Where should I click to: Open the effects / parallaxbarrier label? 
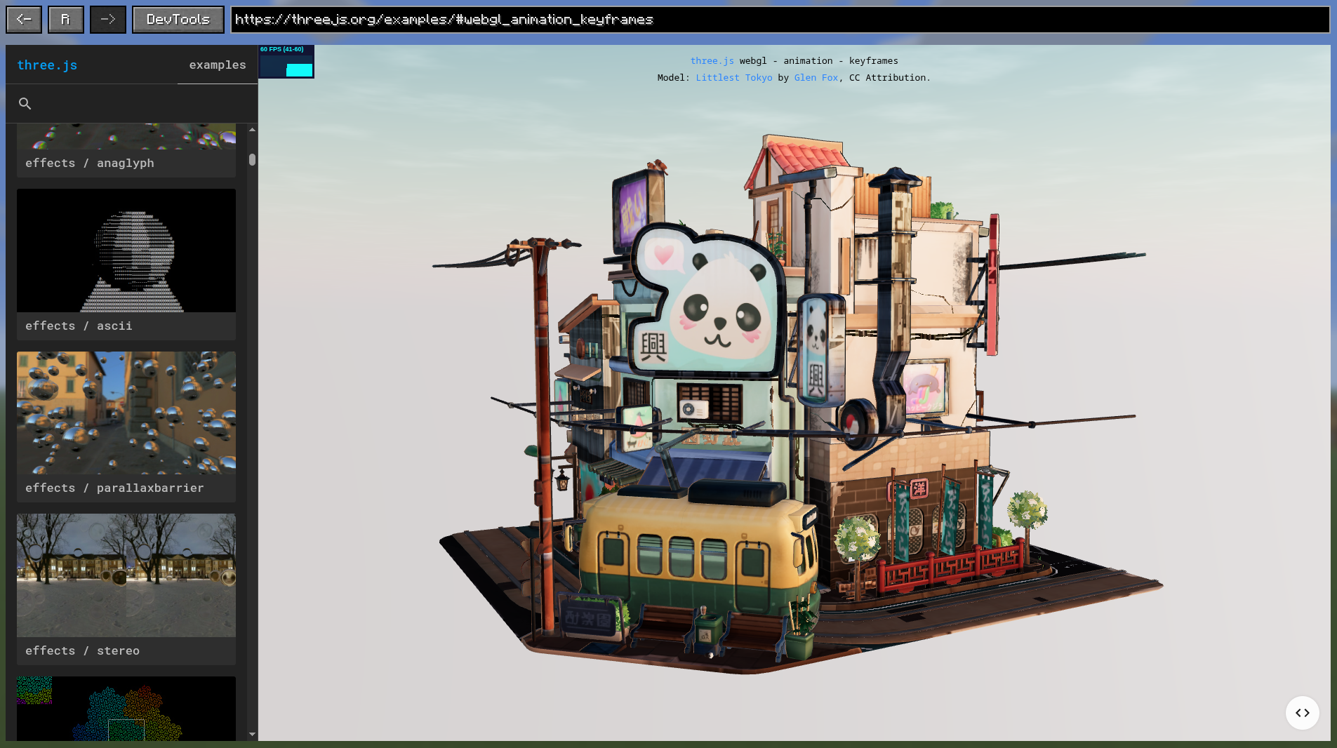[x=114, y=488]
